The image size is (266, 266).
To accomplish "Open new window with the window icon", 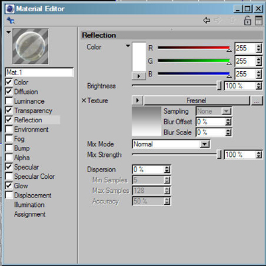I will (x=259, y=21).
